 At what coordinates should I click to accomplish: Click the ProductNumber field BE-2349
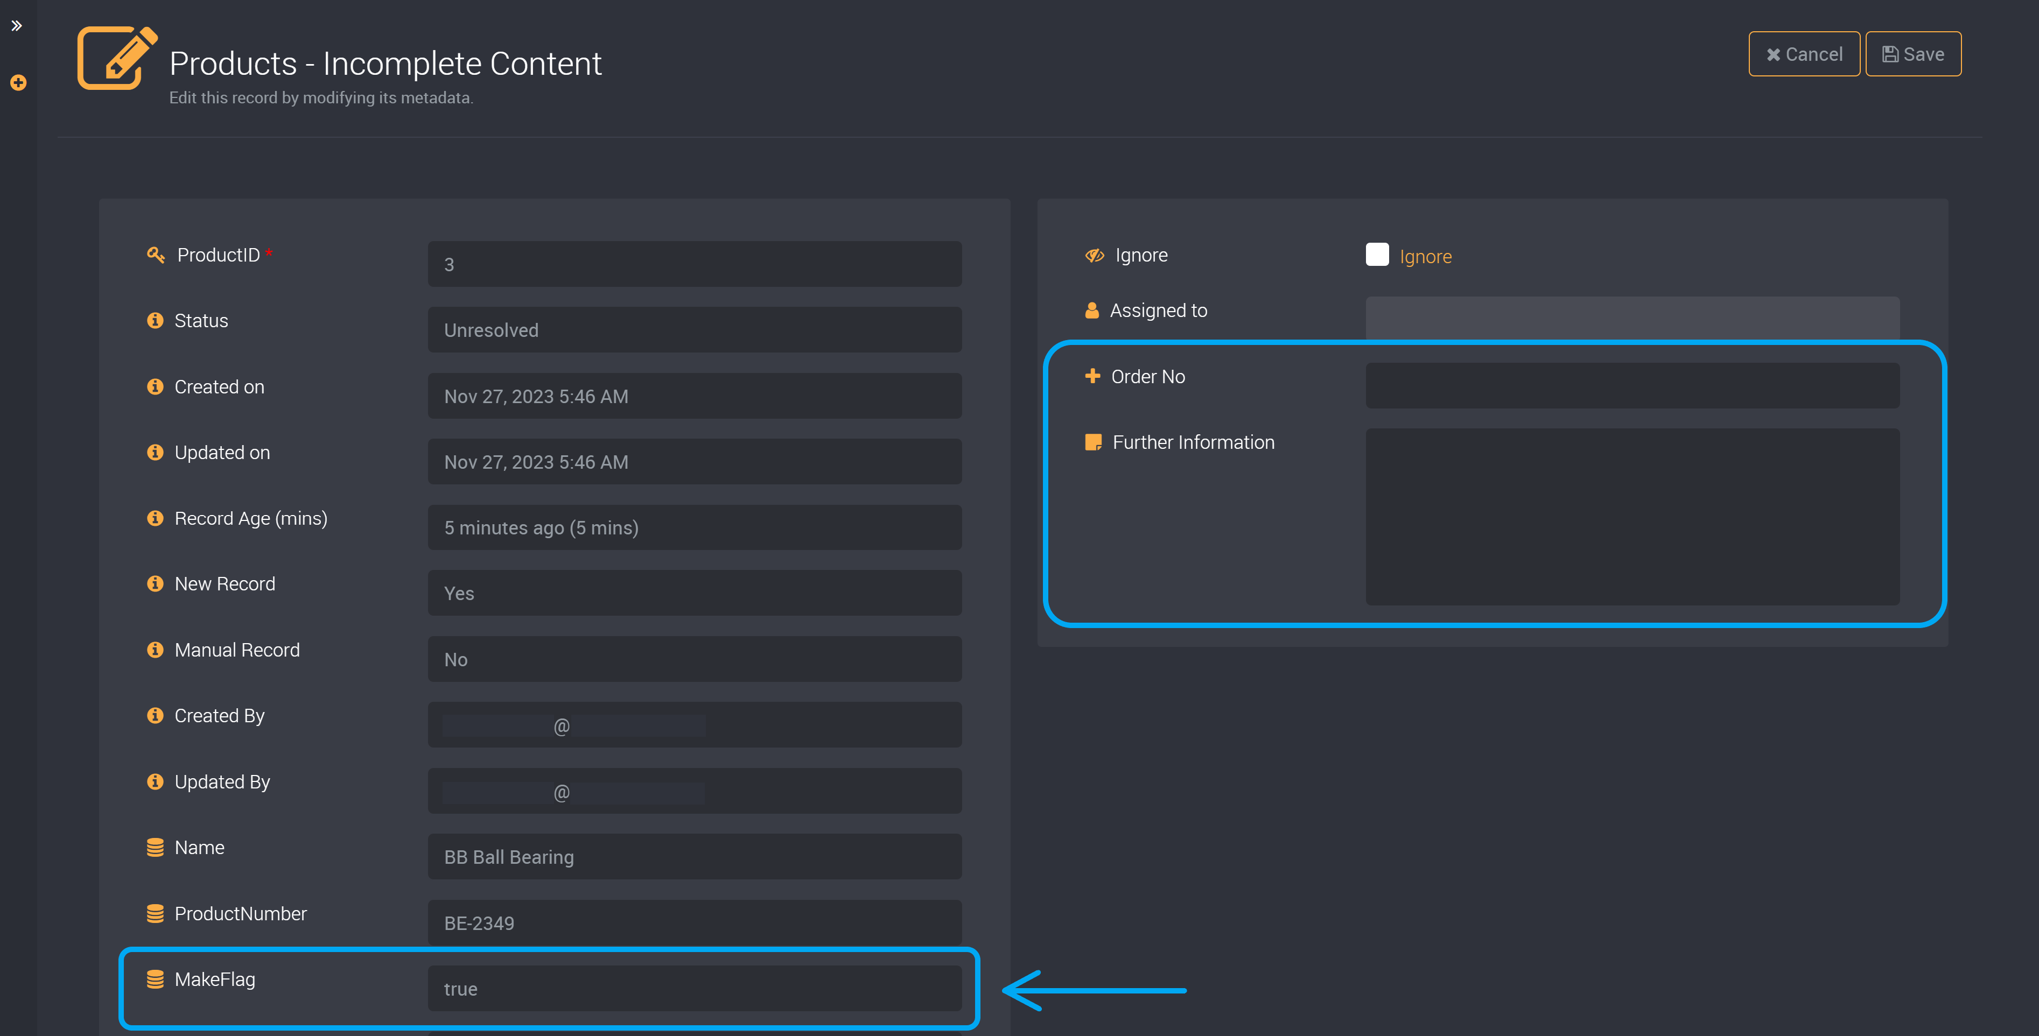pos(695,923)
